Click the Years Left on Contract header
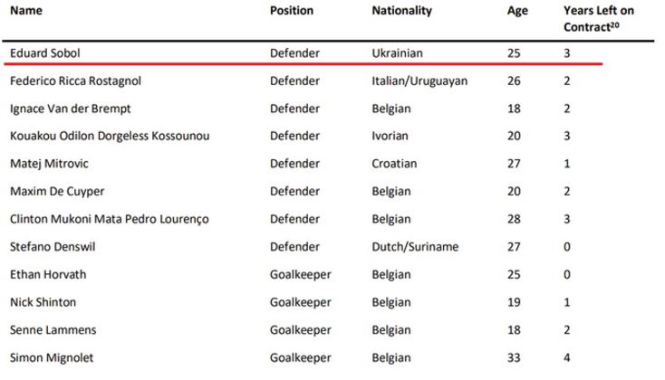The width and height of the screenshot is (665, 380). click(599, 19)
